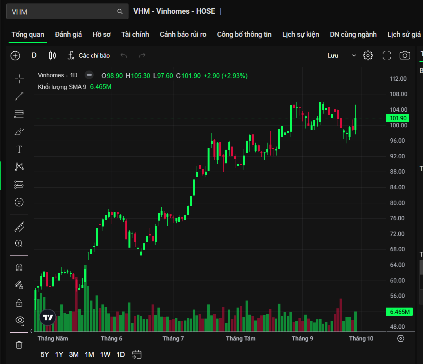Expand the Lưu layout dropdown arrow
Viewport: 423px width, 364px height.
coord(354,56)
